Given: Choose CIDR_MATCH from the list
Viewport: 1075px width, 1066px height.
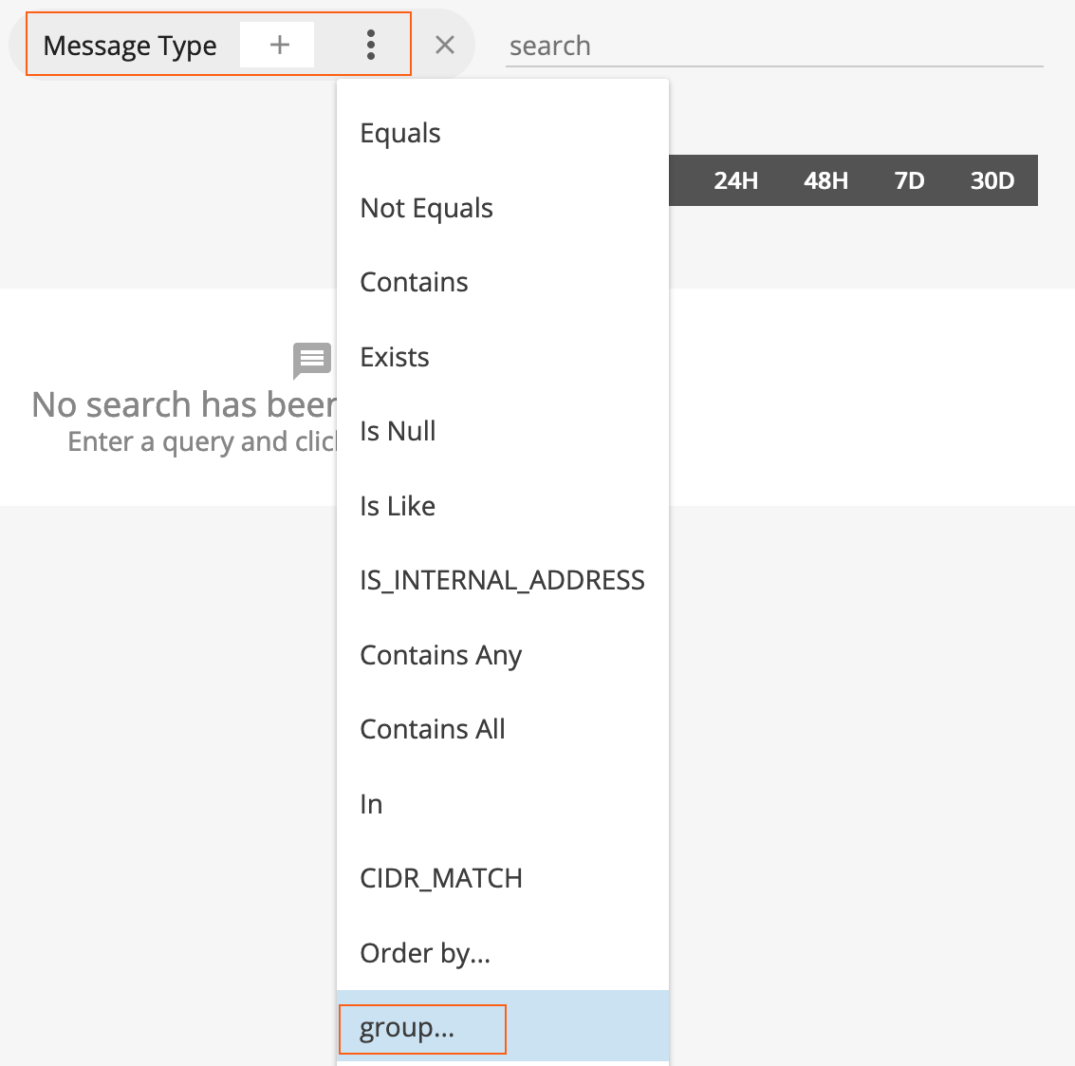Looking at the screenshot, I should pyautogui.click(x=441, y=878).
